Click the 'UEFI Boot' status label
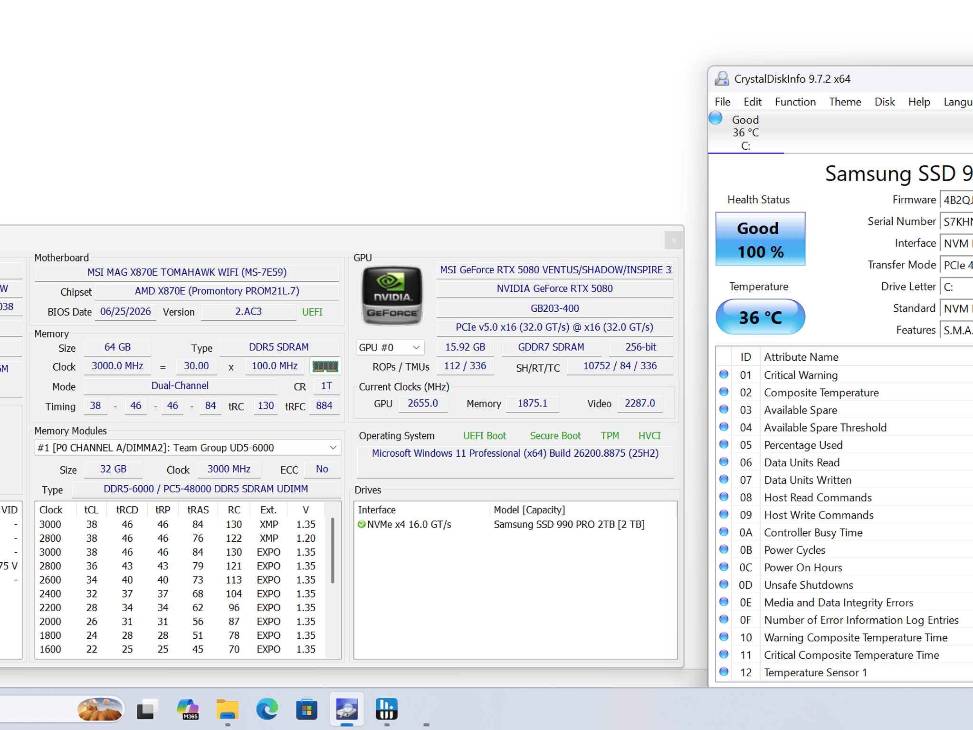973x730 pixels. tap(485, 436)
